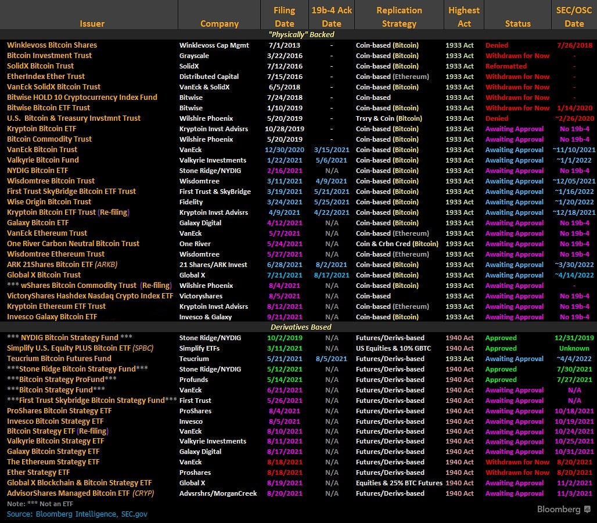The width and height of the screenshot is (597, 523).
Task: Select Wisdomtree Ethereum Trust issuer
Action: coord(56,254)
